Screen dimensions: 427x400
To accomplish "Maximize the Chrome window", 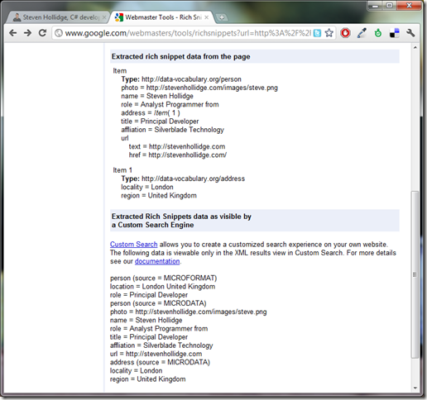I will 390,6.
